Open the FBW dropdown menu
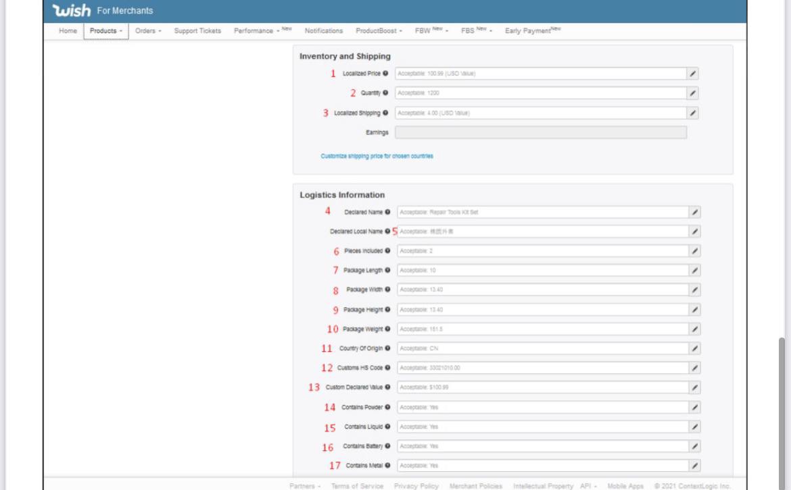The height and width of the screenshot is (490, 791). [x=431, y=31]
